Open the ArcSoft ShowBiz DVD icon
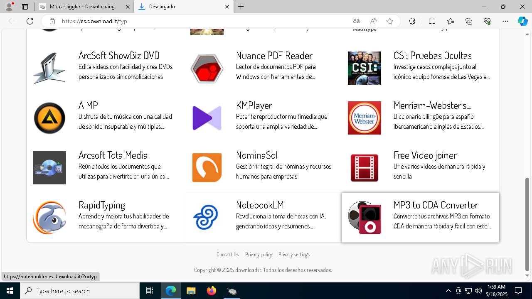Viewport: 532px width, 299px height. pos(49,68)
